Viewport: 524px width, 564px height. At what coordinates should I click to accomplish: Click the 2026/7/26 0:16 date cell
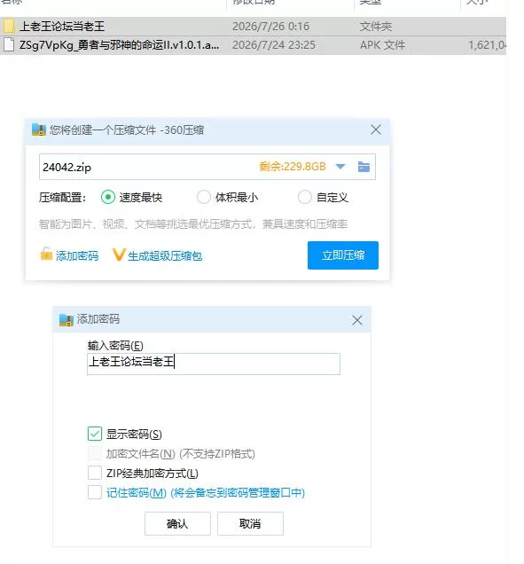[270, 27]
